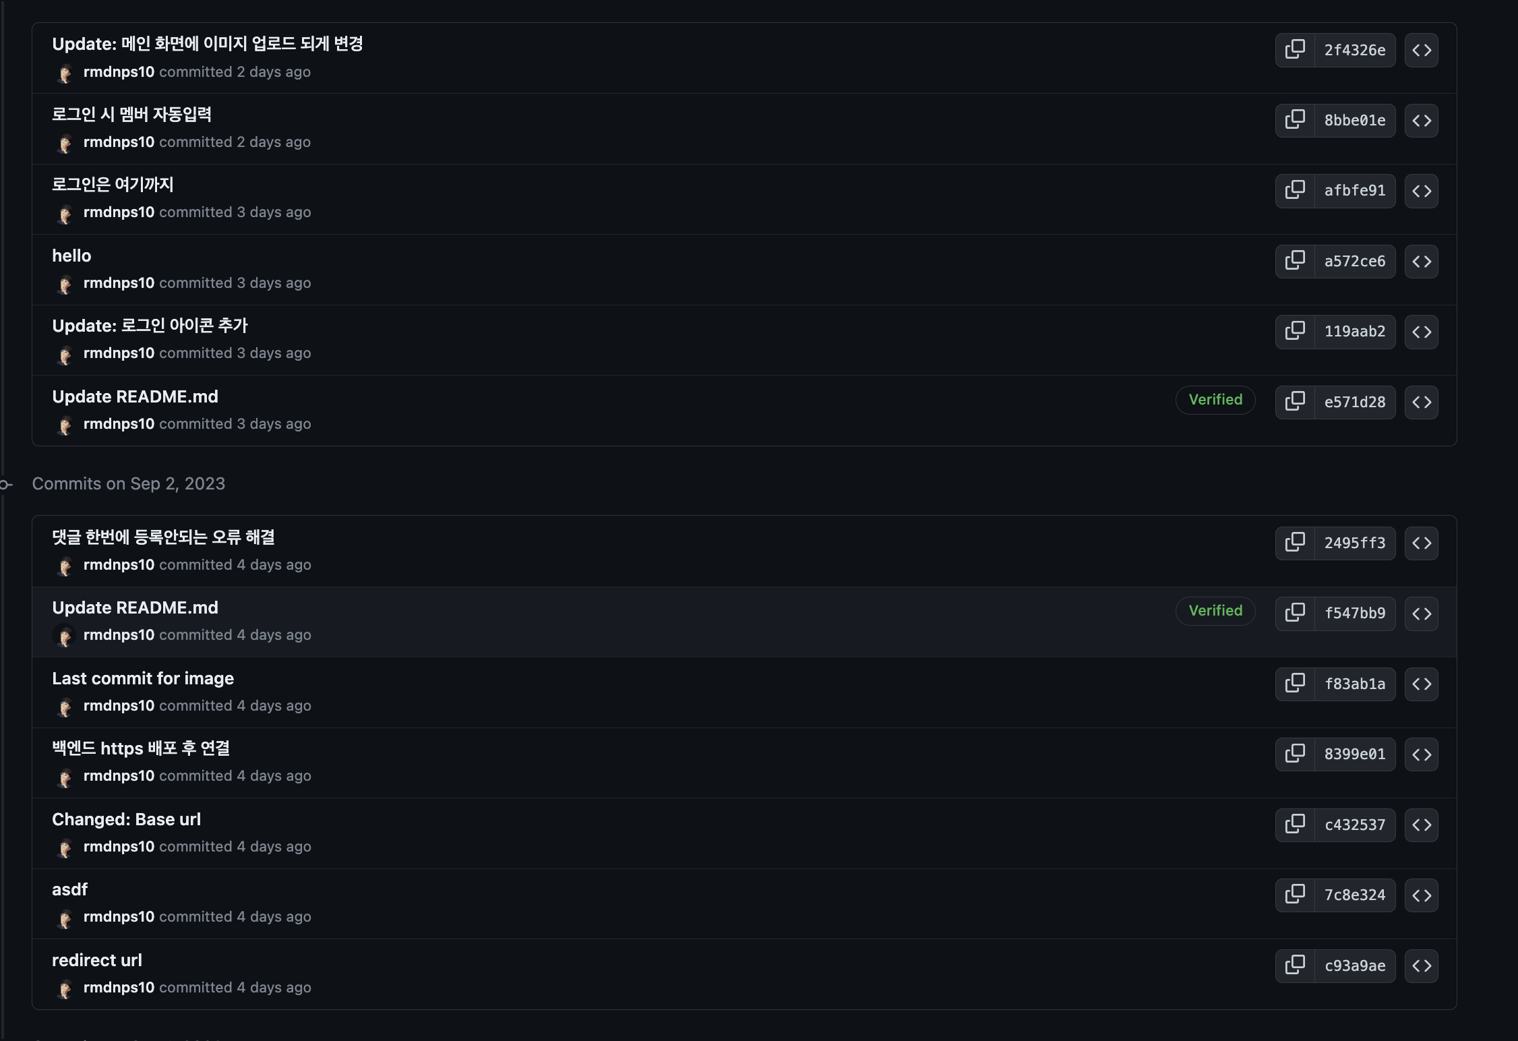Open commit hash link 8399e01
Viewport: 1518px width, 1041px height.
1354,754
